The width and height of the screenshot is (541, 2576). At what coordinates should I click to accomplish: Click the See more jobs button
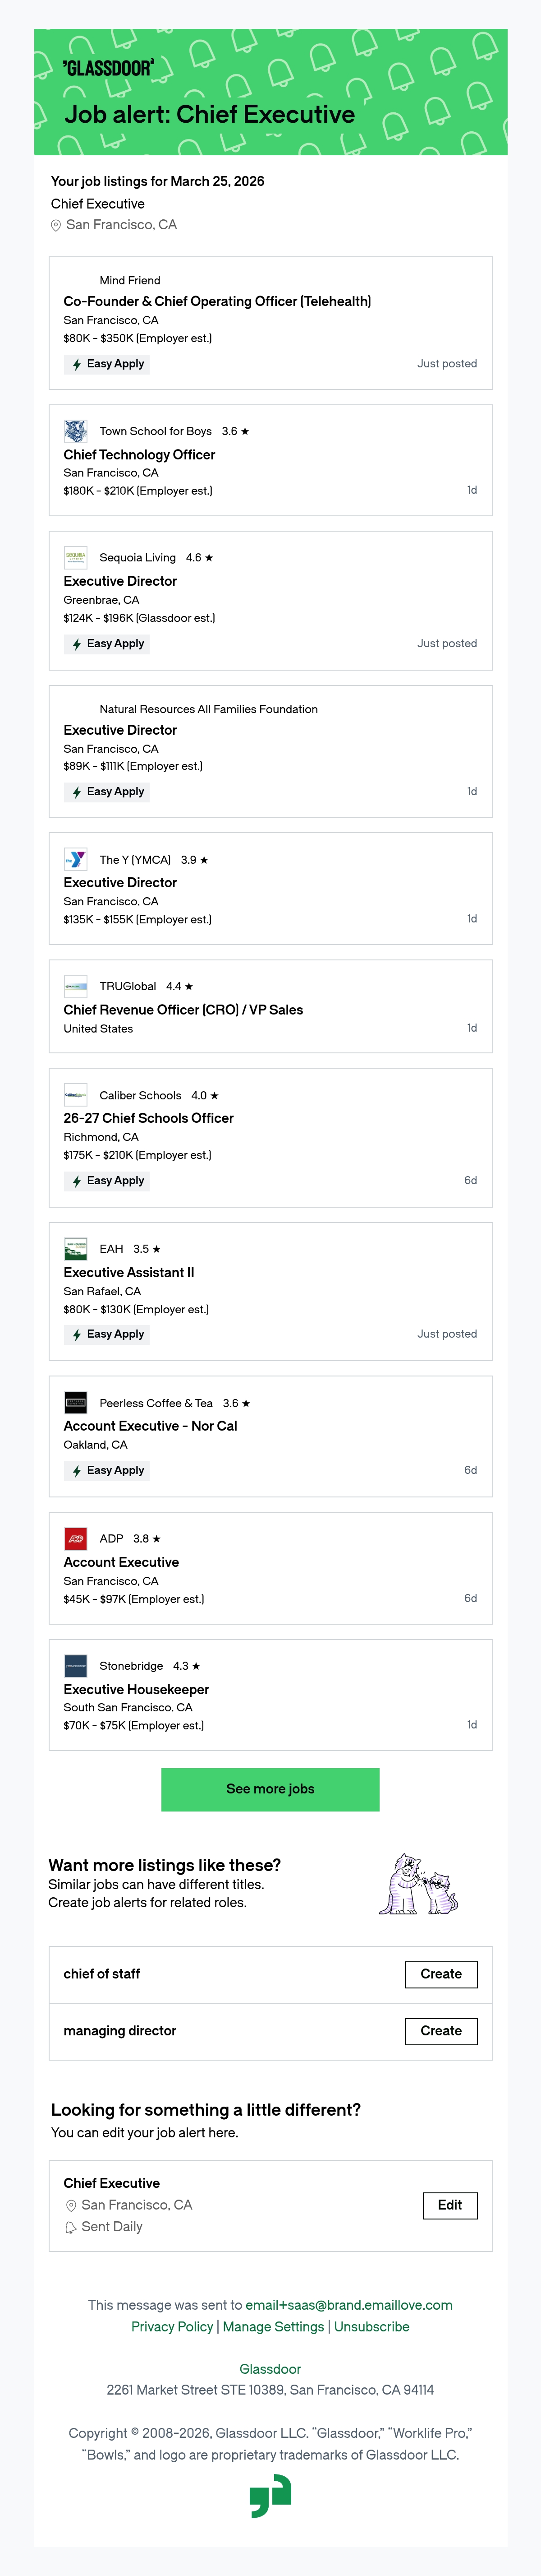(270, 1789)
